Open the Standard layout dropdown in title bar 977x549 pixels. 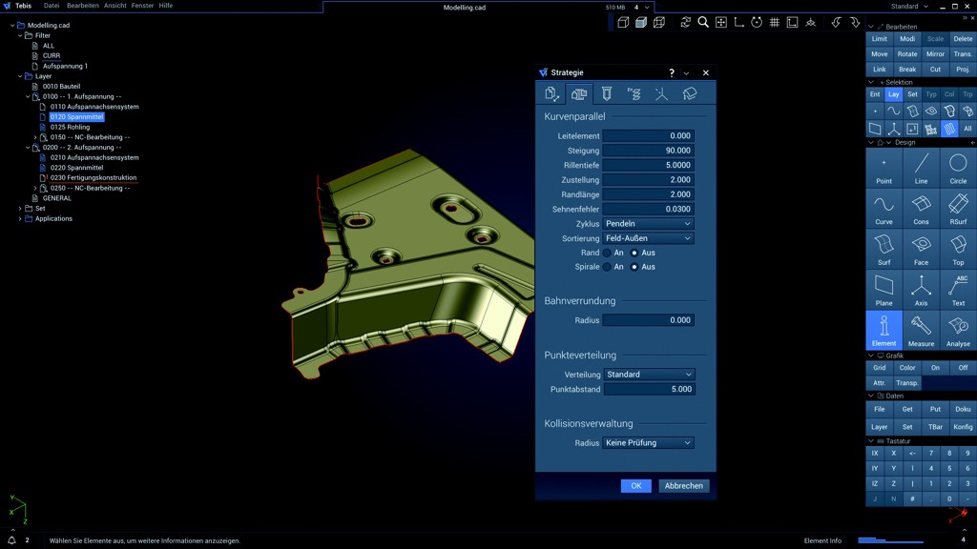(909, 7)
